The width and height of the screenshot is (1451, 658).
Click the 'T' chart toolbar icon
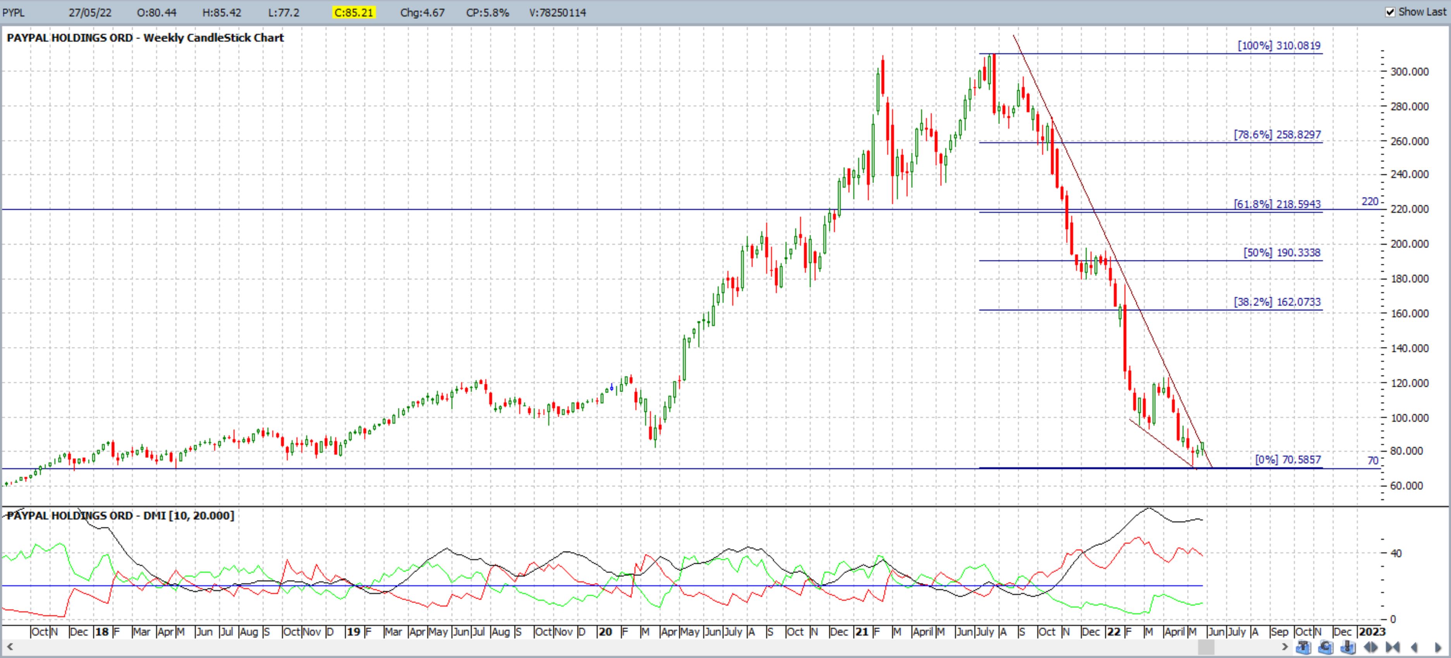1303,647
